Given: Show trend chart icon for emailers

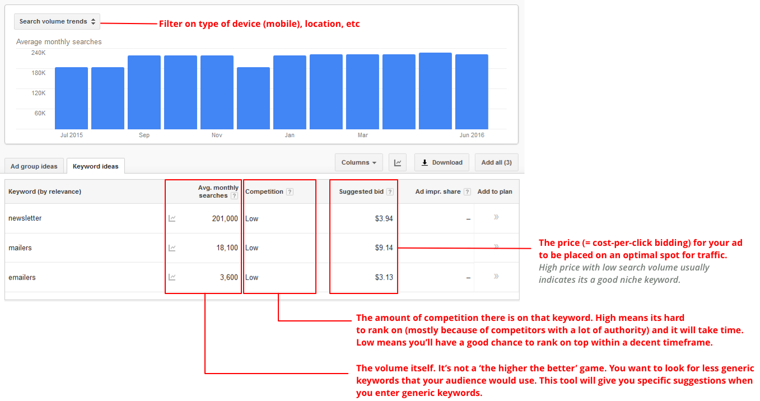Looking at the screenshot, I should 172,277.
